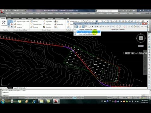151x113 pixels.
Task: Expand the Create Design panel
Action: (x=47, y=30)
